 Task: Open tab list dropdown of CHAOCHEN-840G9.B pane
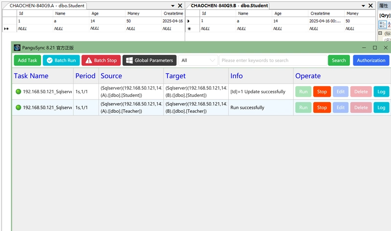pos(363,5)
